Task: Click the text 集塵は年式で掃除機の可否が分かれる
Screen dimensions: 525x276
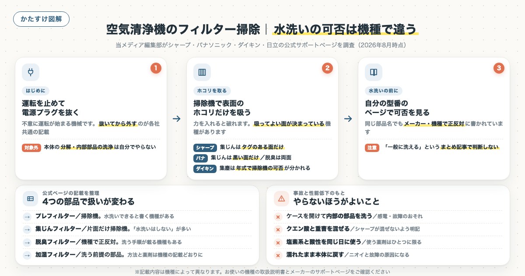Action: pos(265,168)
